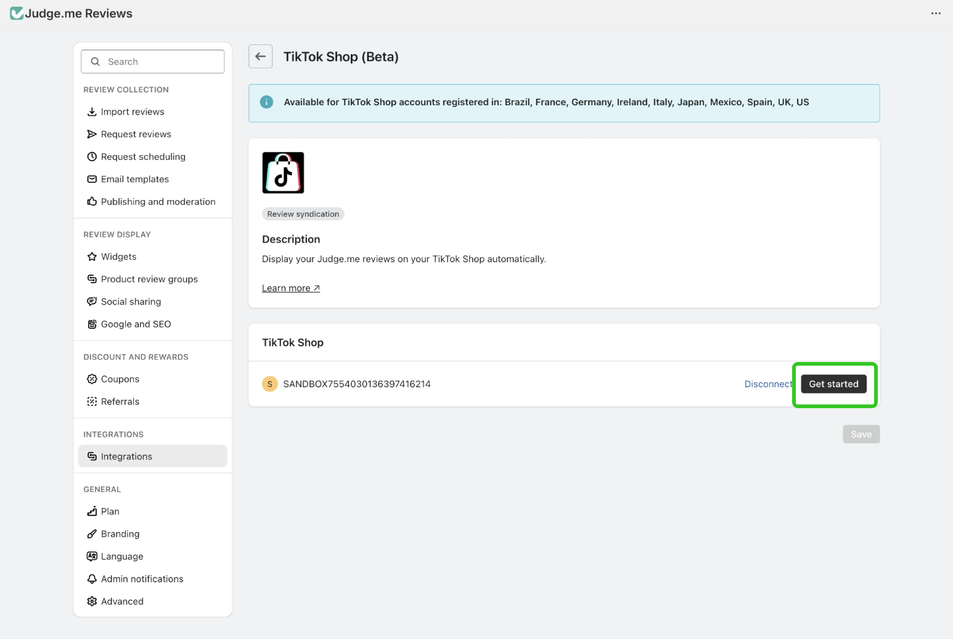Click the Language translate icon
The image size is (953, 639).
pyautogui.click(x=92, y=557)
